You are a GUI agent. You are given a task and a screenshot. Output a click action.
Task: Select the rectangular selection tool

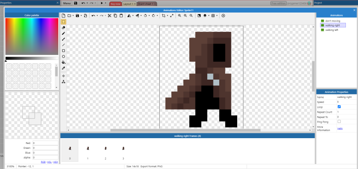pyautogui.click(x=64, y=22)
